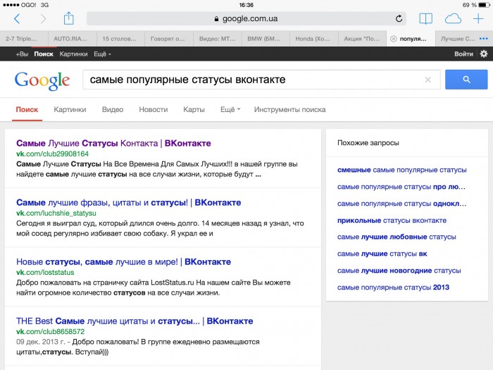Open Google settings gear icon

point(484,54)
